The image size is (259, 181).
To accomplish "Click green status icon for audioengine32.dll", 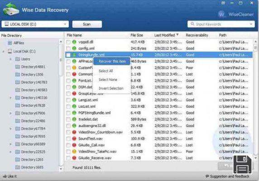I will coord(74,126).
